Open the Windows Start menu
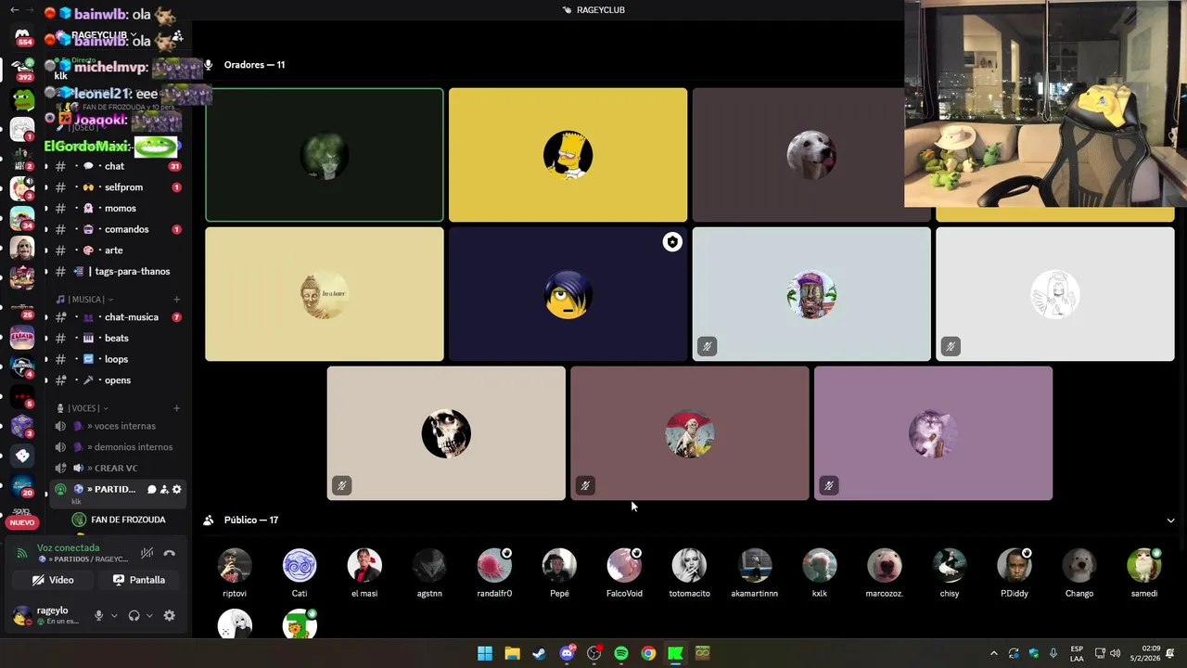This screenshot has height=668, width=1187. pos(485,654)
